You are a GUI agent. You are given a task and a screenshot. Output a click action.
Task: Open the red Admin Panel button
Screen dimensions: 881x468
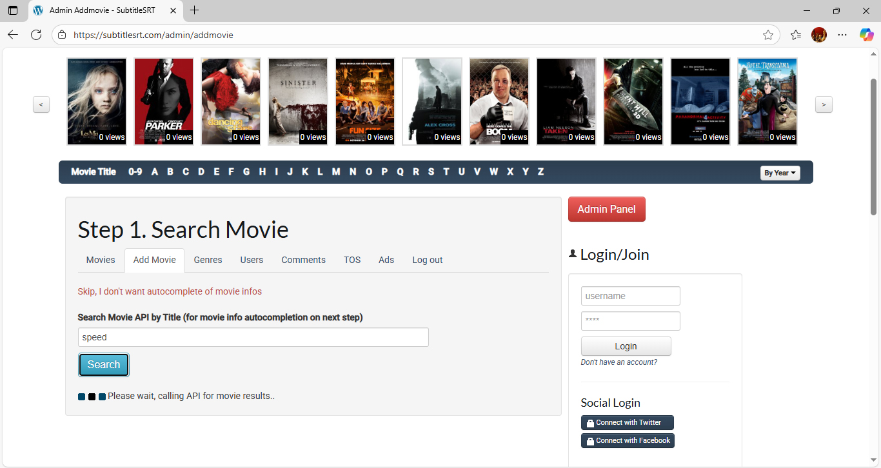pyautogui.click(x=606, y=209)
